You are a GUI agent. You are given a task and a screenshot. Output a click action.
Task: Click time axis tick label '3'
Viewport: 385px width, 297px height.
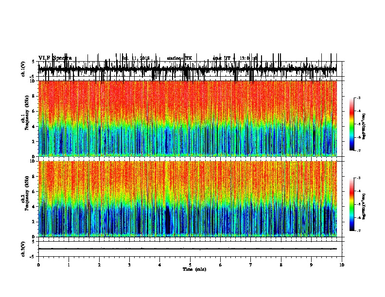(129, 265)
